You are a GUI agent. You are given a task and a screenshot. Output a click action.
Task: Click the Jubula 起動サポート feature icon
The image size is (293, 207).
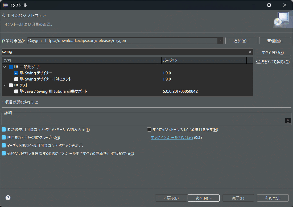point(22,91)
